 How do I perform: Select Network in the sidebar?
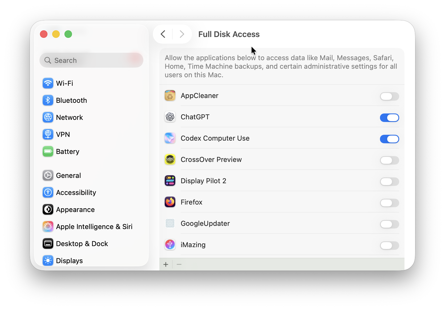tap(91, 117)
